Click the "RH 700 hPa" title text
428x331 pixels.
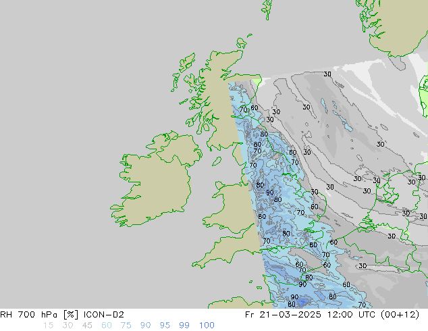[x=29, y=315]
